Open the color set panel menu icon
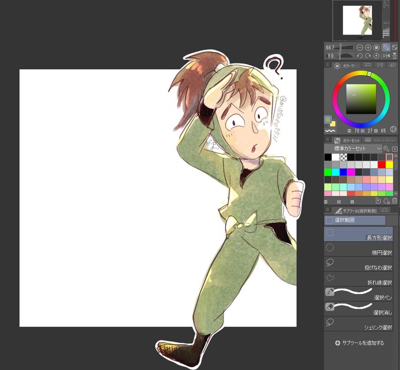Screen dimensions: 400x370 click(x=328, y=140)
